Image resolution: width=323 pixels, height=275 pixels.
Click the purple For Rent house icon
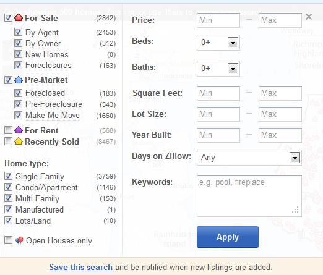[19, 130]
